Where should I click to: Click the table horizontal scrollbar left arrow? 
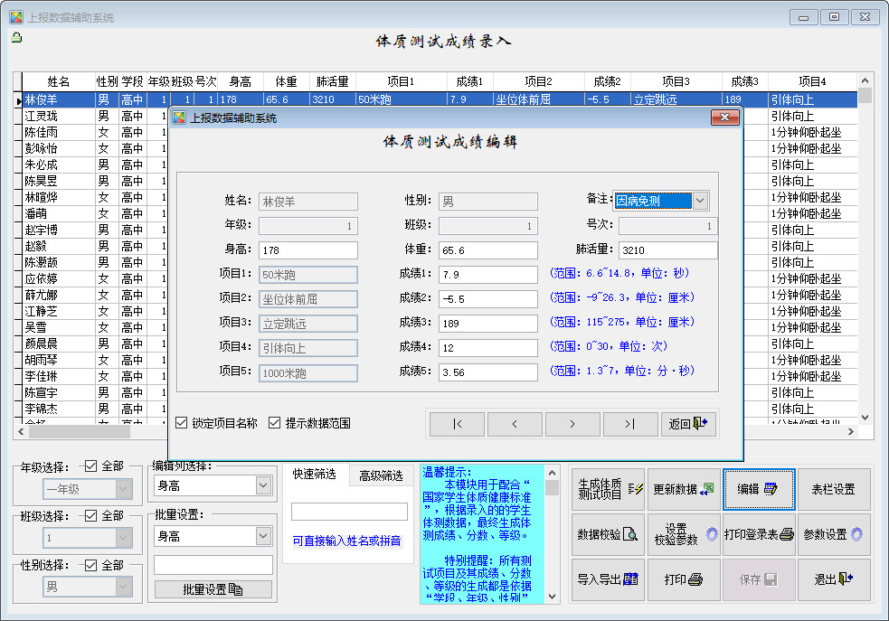(21, 432)
